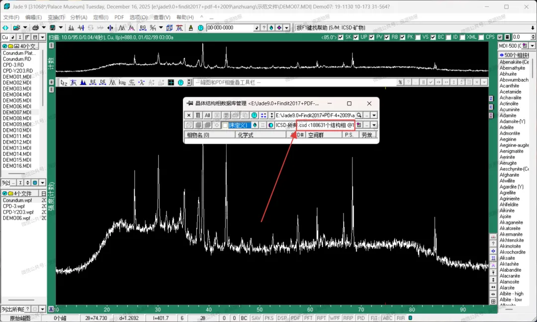This screenshot has height=322, width=537.
Task: Toggle the SK checkbox
Action: pyautogui.click(x=341, y=37)
